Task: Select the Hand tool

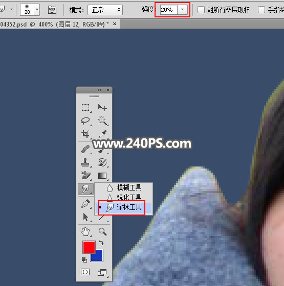Action: [x=85, y=232]
